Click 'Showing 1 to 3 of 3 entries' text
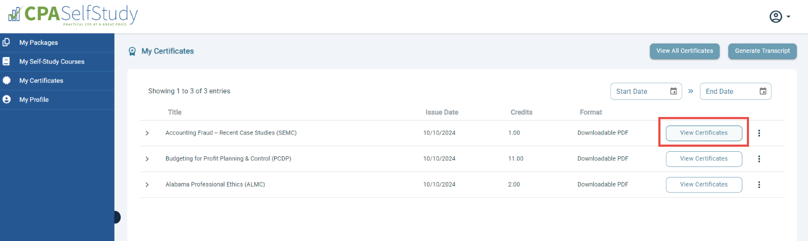The image size is (808, 241). (189, 91)
